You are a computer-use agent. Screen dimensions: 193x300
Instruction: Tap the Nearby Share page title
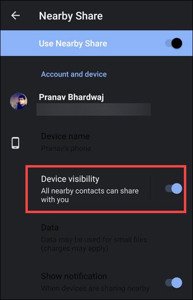pyautogui.click(x=71, y=16)
